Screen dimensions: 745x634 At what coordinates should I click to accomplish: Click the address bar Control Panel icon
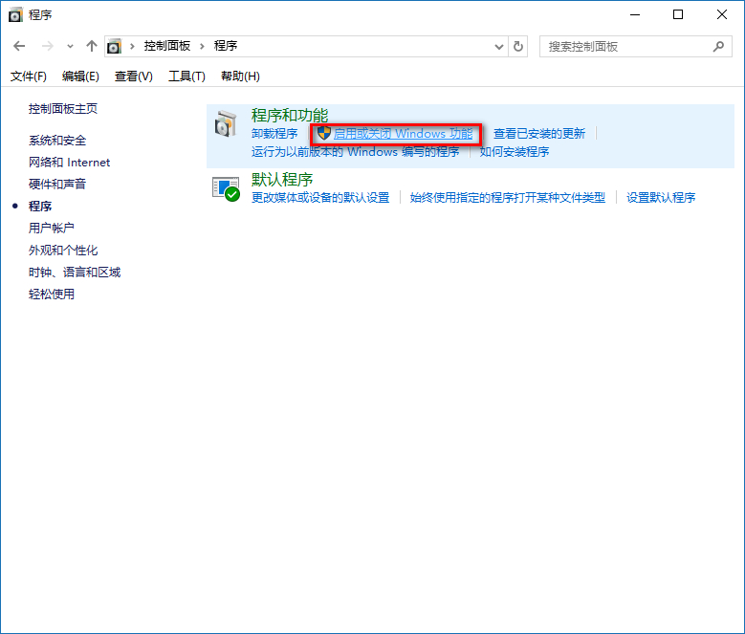coord(116,46)
